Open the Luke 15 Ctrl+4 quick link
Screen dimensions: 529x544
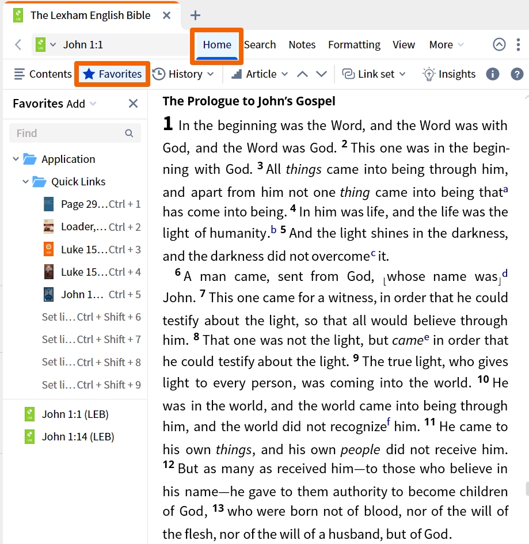coord(92,272)
